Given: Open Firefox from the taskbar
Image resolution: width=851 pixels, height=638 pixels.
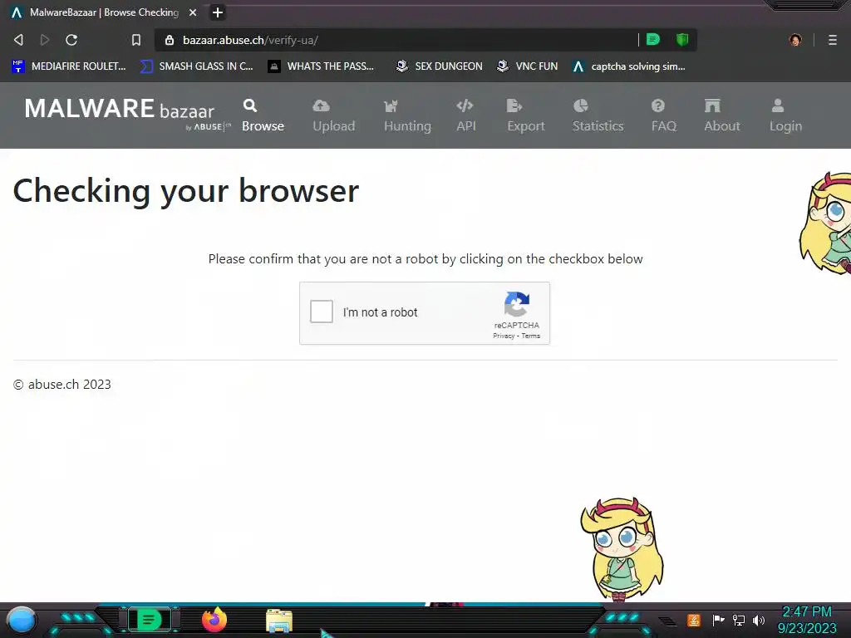Looking at the screenshot, I should click(x=214, y=620).
